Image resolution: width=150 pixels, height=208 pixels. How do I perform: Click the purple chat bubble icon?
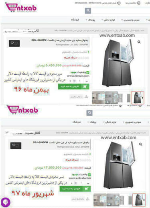[5, 202]
